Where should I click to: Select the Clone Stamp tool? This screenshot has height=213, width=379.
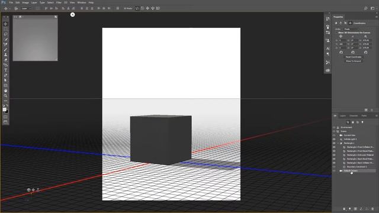(x=5, y=55)
